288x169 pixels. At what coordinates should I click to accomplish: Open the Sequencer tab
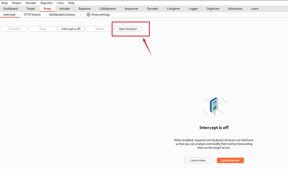(131, 9)
